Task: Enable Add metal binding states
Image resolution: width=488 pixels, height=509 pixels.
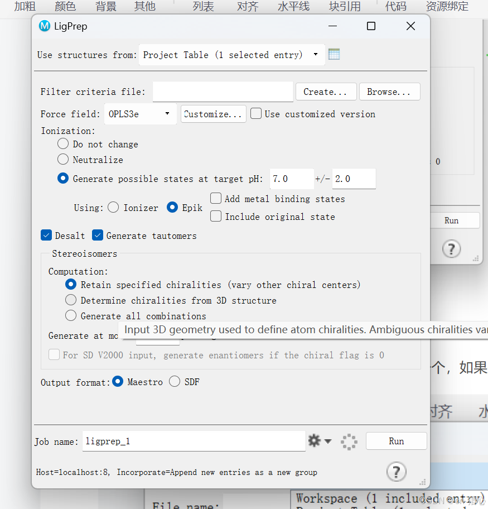Action: (216, 198)
